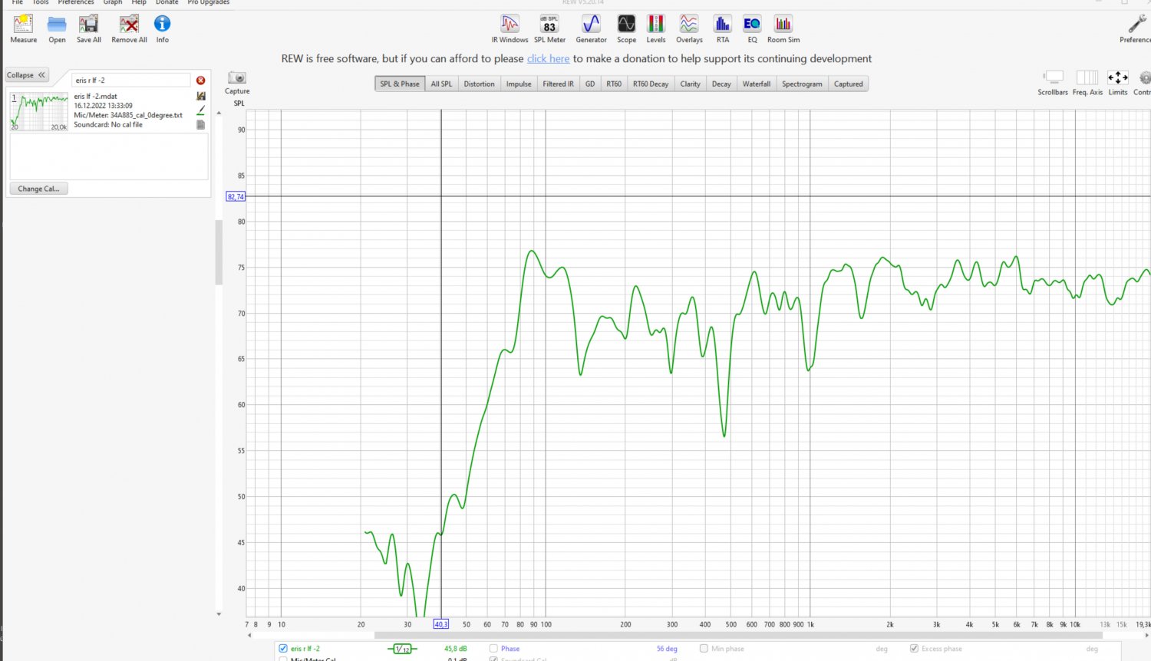The image size is (1151, 661).
Task: Select the SPL & Phase tab
Action: click(400, 84)
